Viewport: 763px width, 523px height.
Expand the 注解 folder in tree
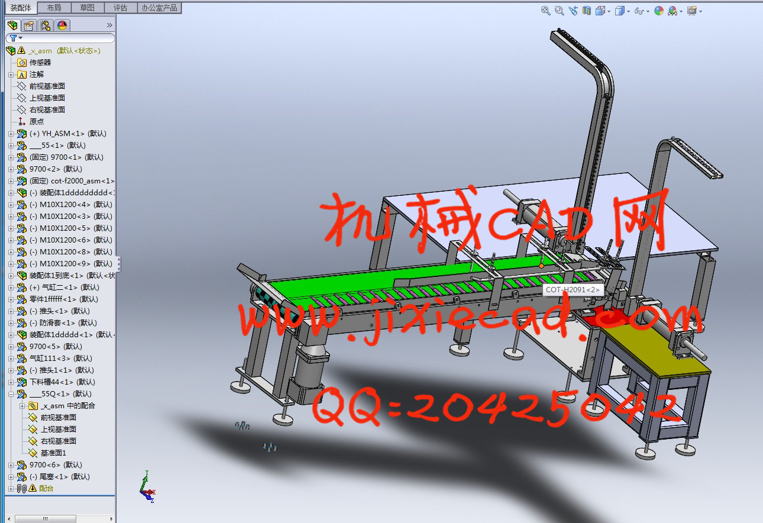click(x=11, y=75)
